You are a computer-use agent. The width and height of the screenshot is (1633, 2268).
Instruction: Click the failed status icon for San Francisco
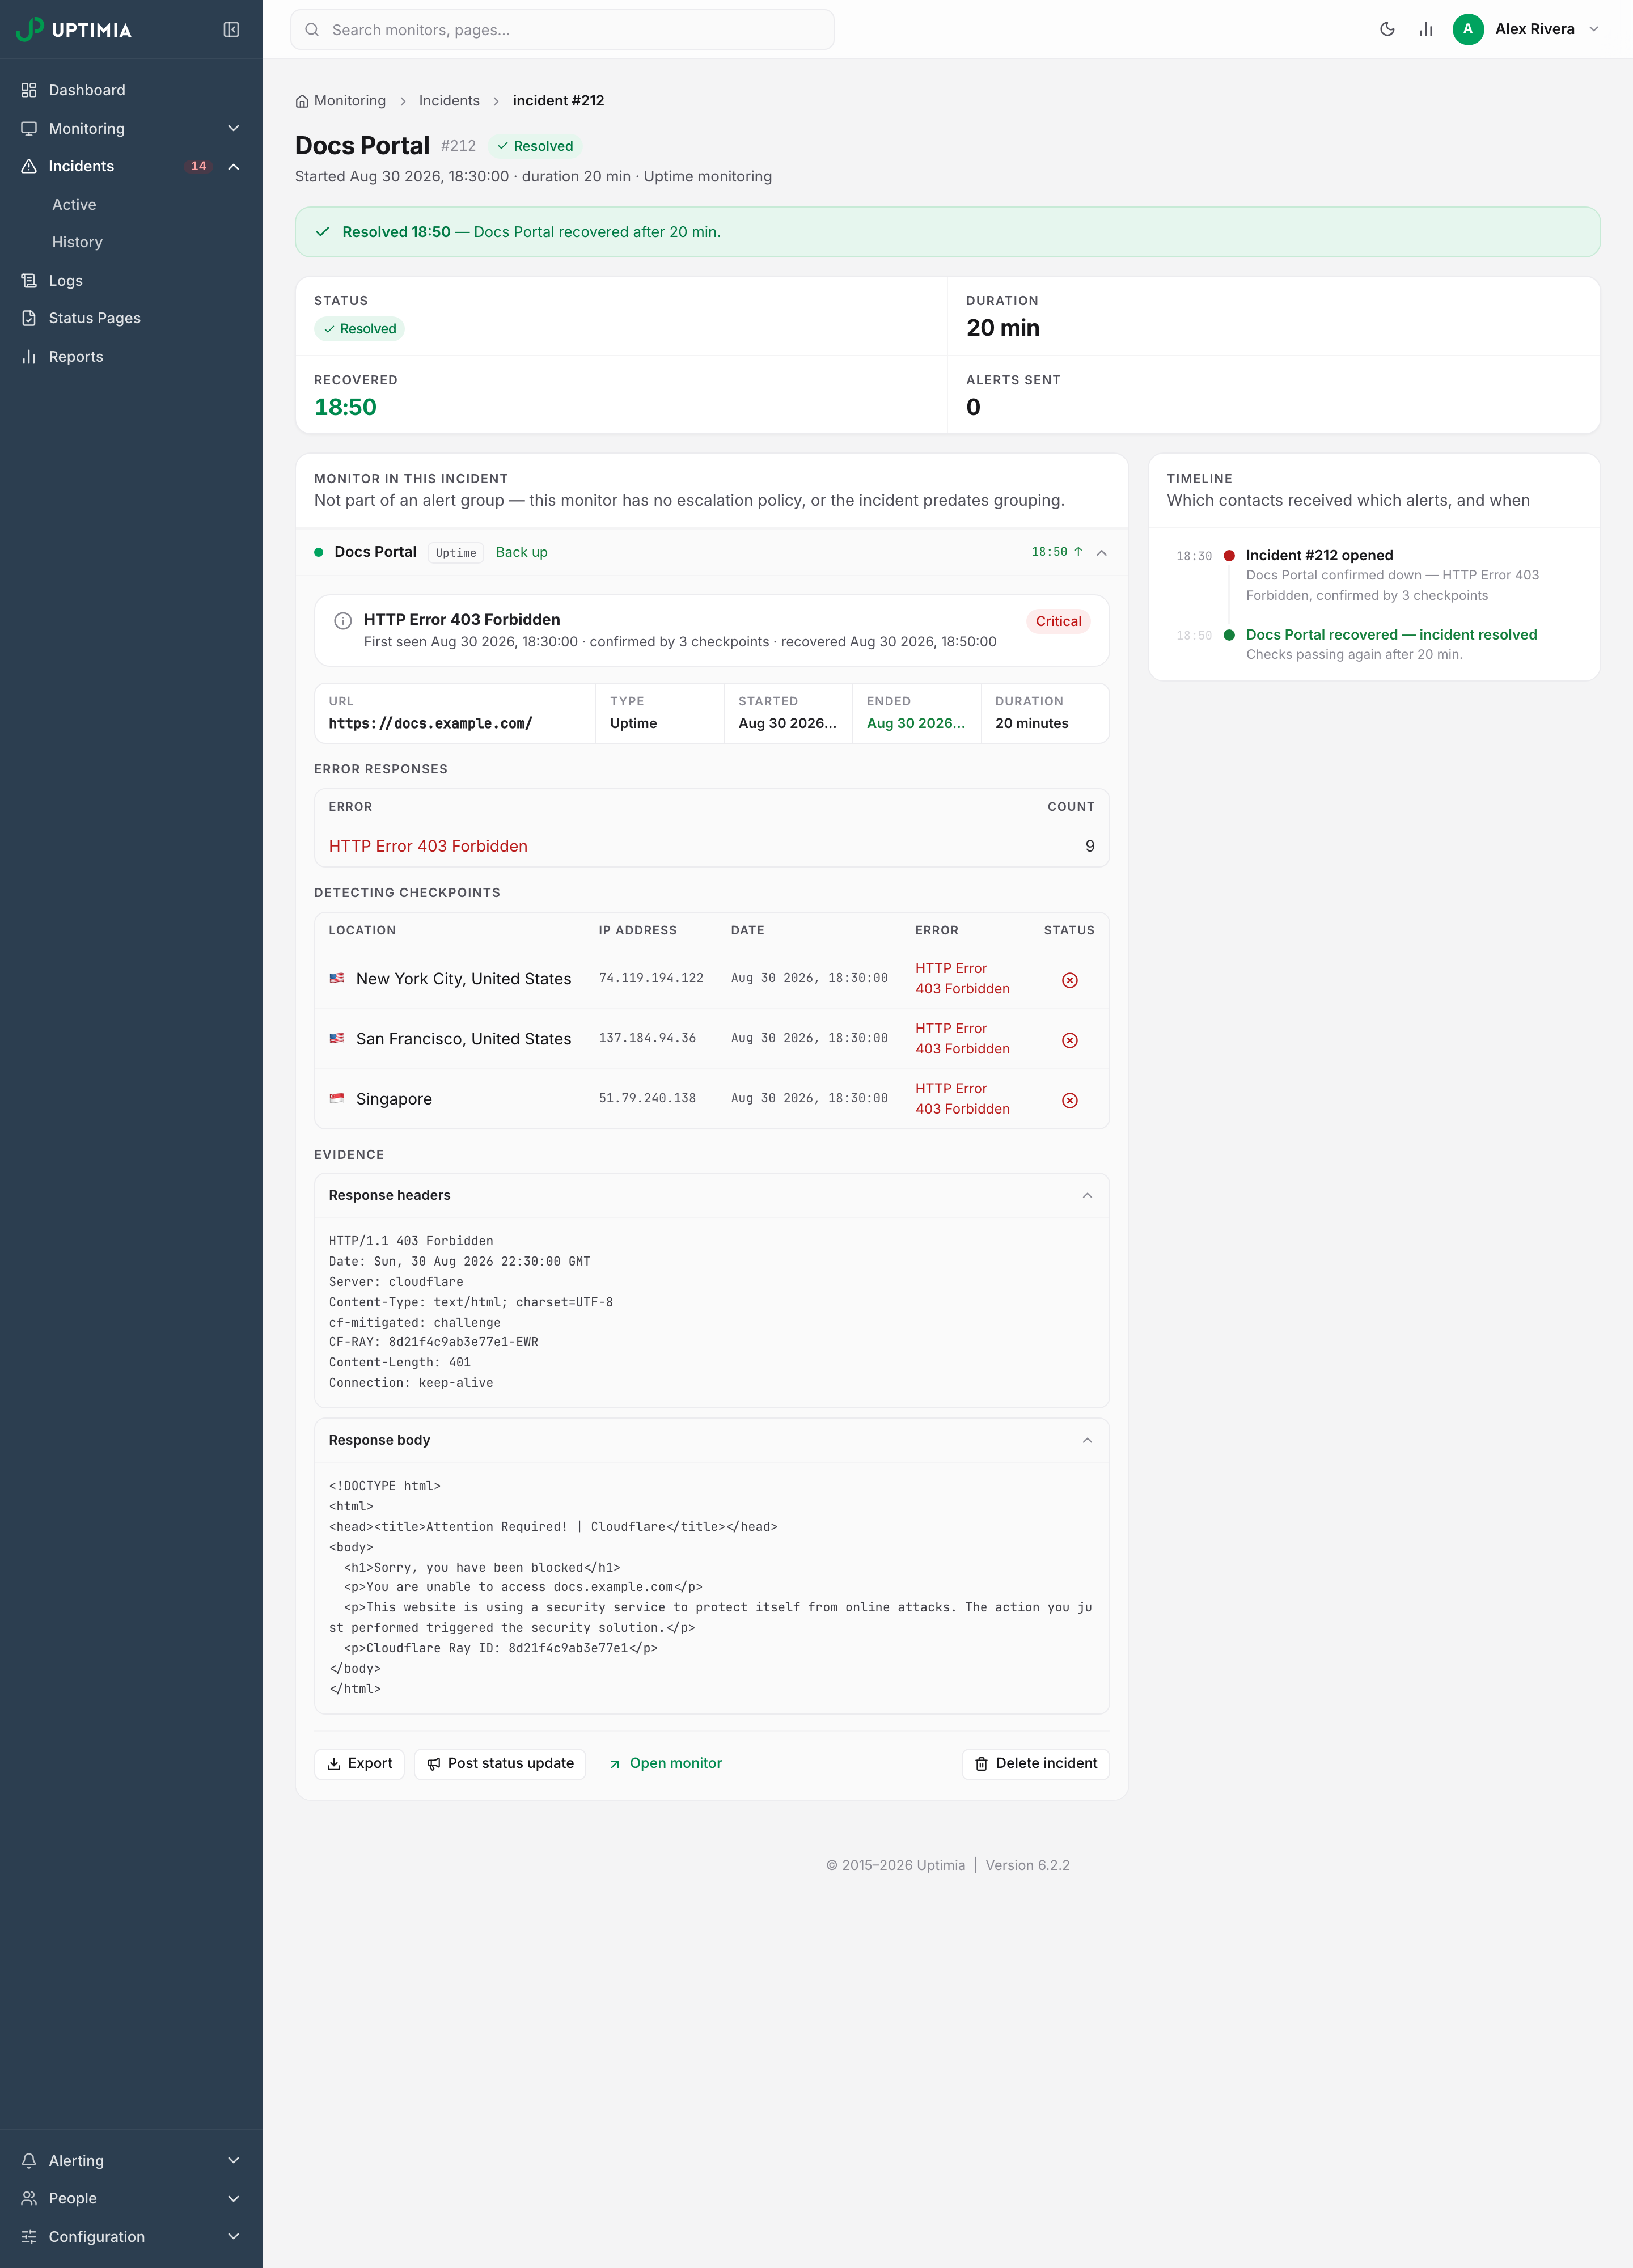click(1069, 1040)
